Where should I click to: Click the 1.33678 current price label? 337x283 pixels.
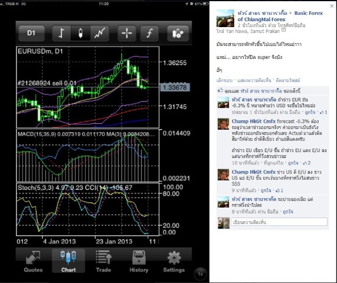point(175,87)
